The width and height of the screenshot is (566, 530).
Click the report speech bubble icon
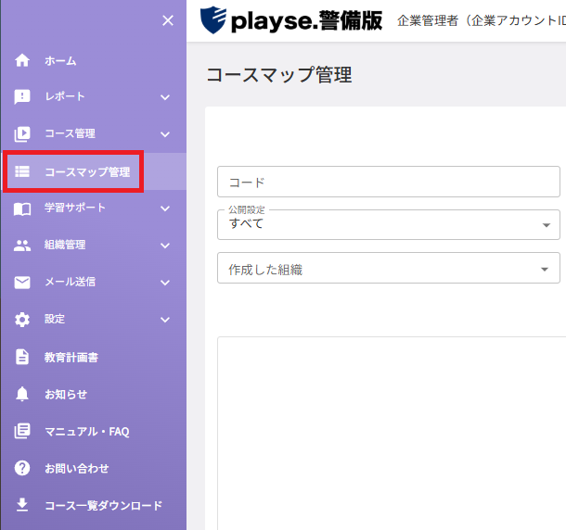coord(22,97)
